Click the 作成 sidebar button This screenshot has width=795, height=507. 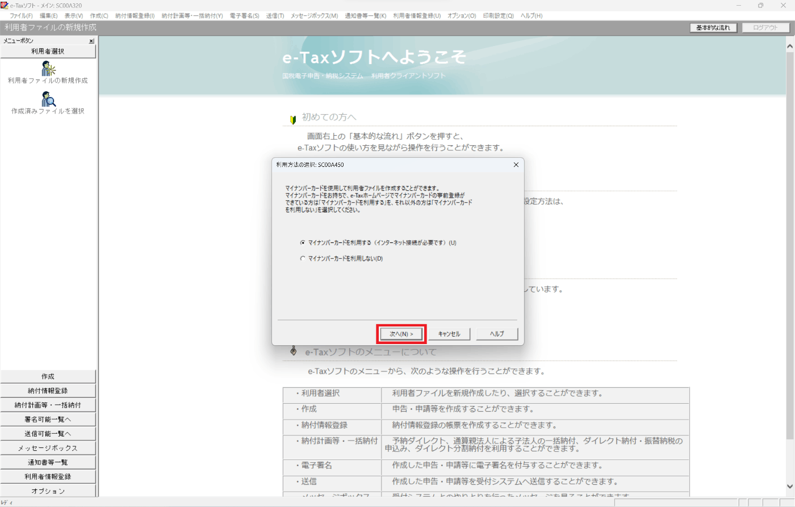pos(48,376)
